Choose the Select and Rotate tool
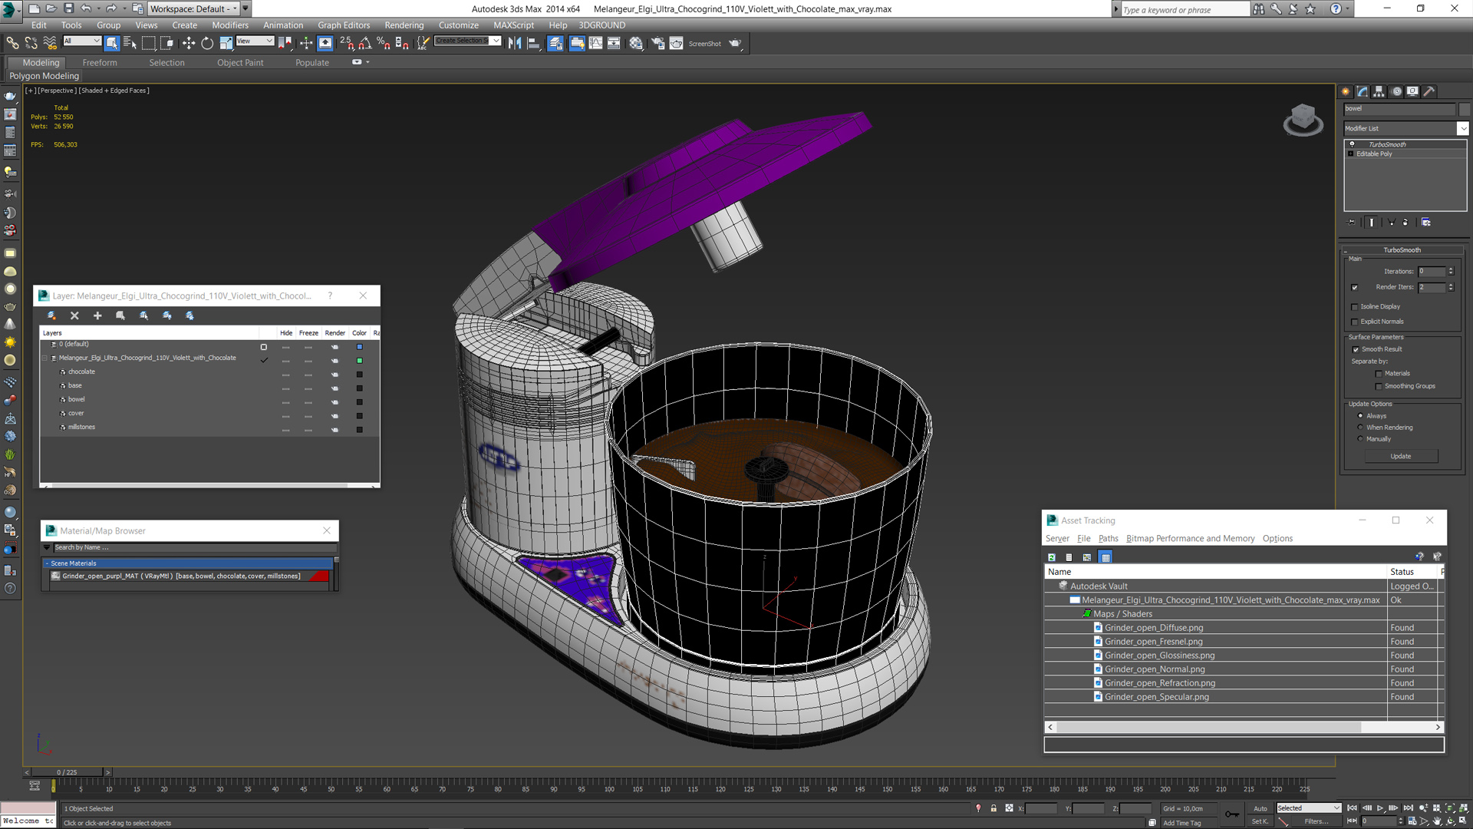Image resolution: width=1473 pixels, height=829 pixels. tap(207, 43)
